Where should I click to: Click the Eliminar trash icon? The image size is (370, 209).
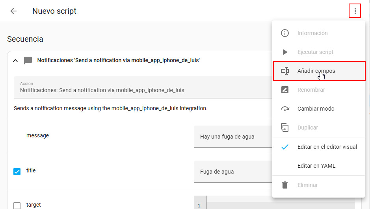tap(284, 185)
